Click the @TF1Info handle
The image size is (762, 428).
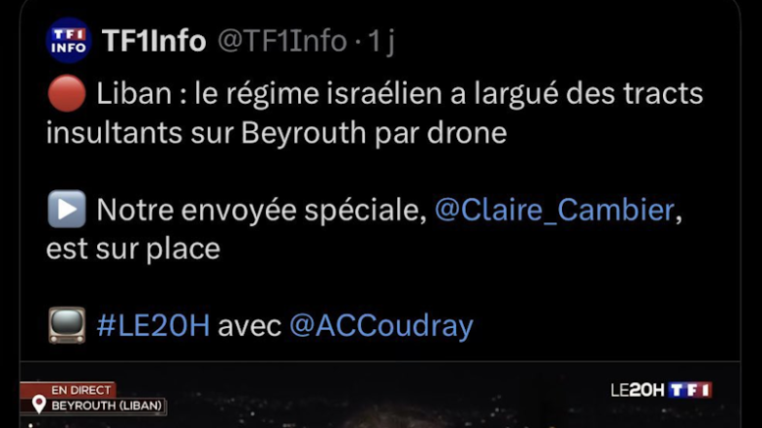280,41
